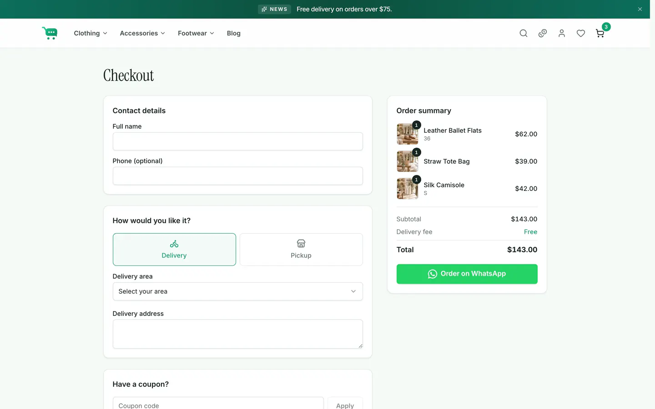Click the green cart store logo
The image size is (655, 409).
pos(50,33)
